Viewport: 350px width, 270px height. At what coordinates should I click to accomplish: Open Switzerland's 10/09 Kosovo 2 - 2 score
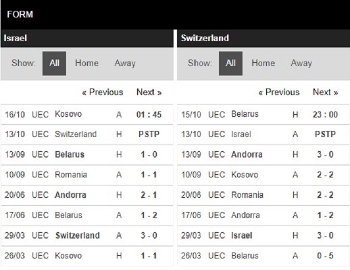coord(325,174)
